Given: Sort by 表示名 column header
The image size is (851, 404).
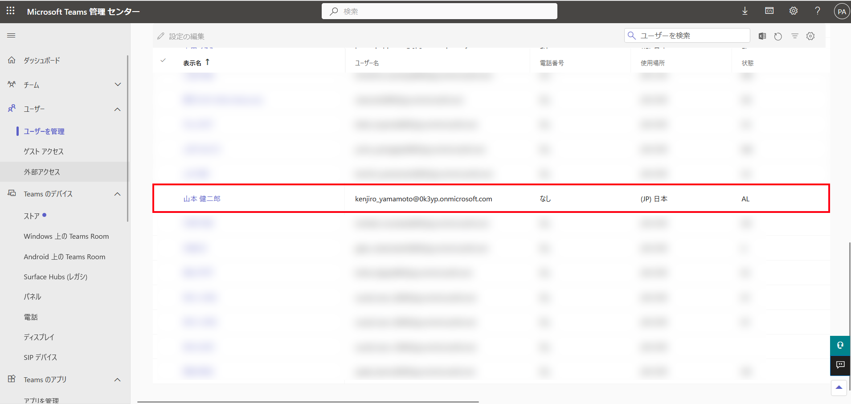Looking at the screenshot, I should tap(192, 63).
